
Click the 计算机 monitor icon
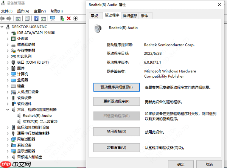coord(13,74)
